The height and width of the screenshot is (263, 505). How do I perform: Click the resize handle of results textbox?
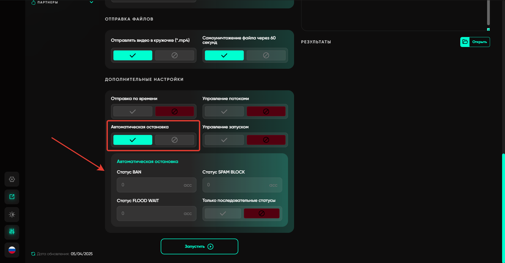tap(488, 29)
